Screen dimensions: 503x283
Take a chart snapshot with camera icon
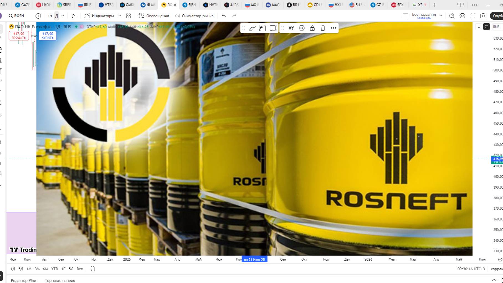[483, 16]
